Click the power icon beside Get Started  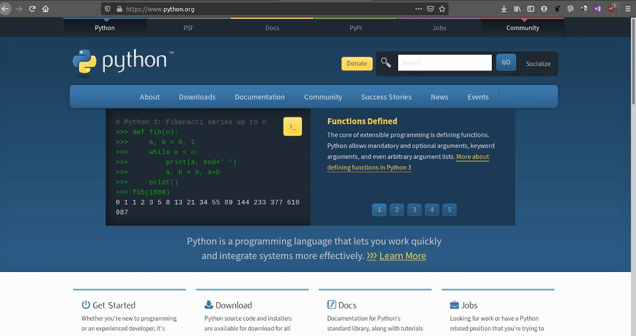pos(86,305)
